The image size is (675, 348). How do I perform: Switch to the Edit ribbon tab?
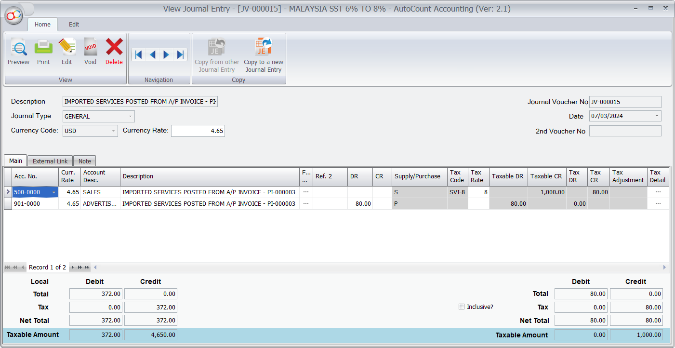pyautogui.click(x=74, y=25)
